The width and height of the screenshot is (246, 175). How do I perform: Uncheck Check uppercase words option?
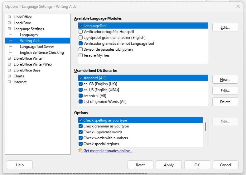point(81,132)
